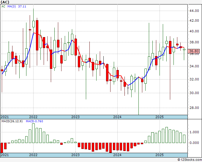
Task: Click the 30.00 price axis label
Action: [x=194, y=93]
